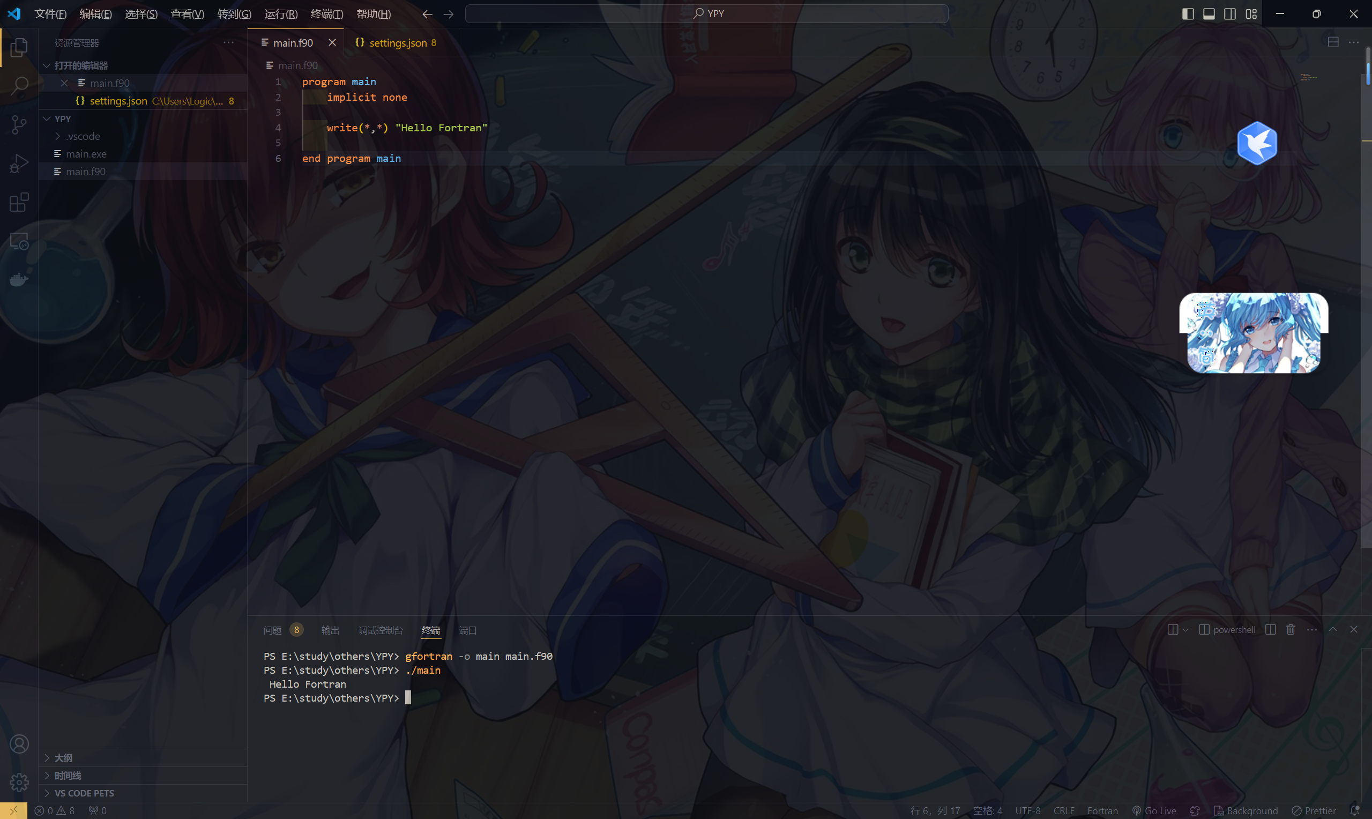Screen dimensions: 1372x819
Task: Go to line via 行 6, 列 17
Action: [935, 810]
